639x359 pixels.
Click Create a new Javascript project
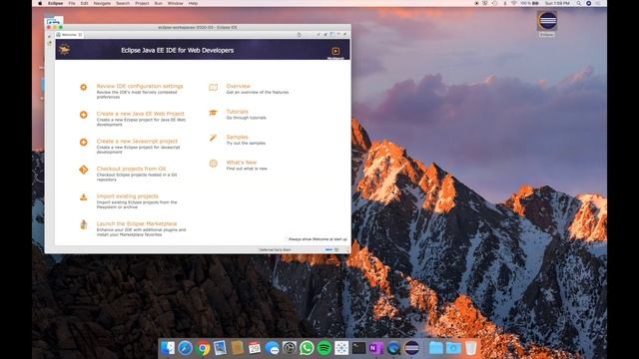point(137,142)
